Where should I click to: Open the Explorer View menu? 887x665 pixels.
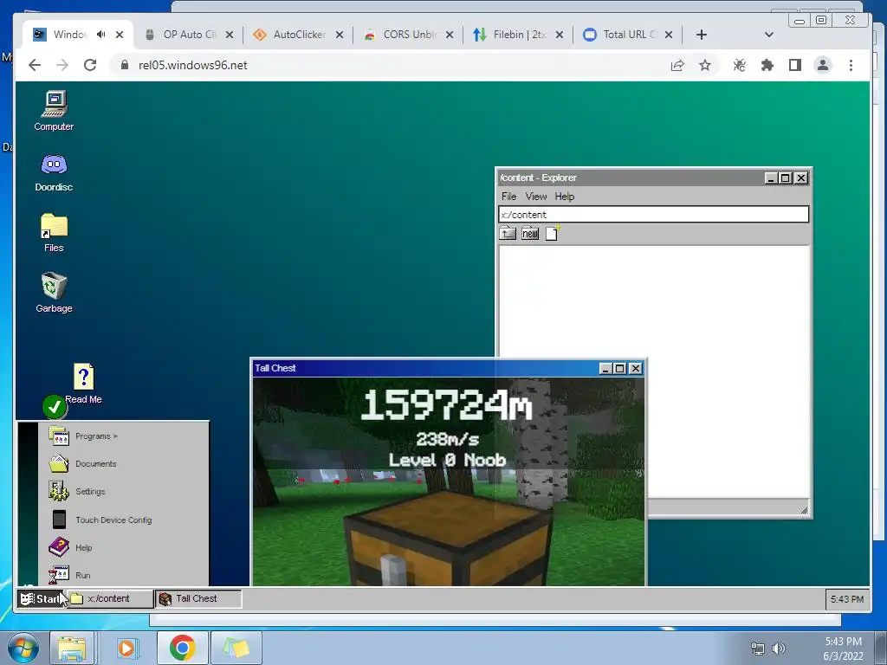tap(535, 197)
